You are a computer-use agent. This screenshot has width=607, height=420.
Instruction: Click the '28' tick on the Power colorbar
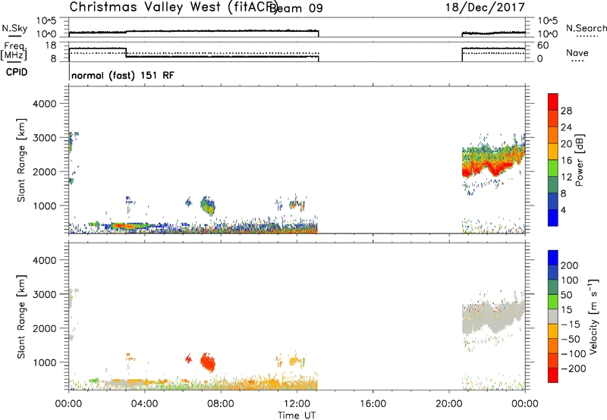pos(566,111)
